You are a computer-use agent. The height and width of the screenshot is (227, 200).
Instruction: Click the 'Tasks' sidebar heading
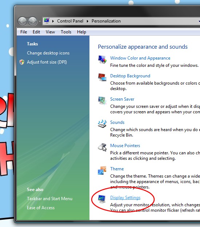pos(32,44)
